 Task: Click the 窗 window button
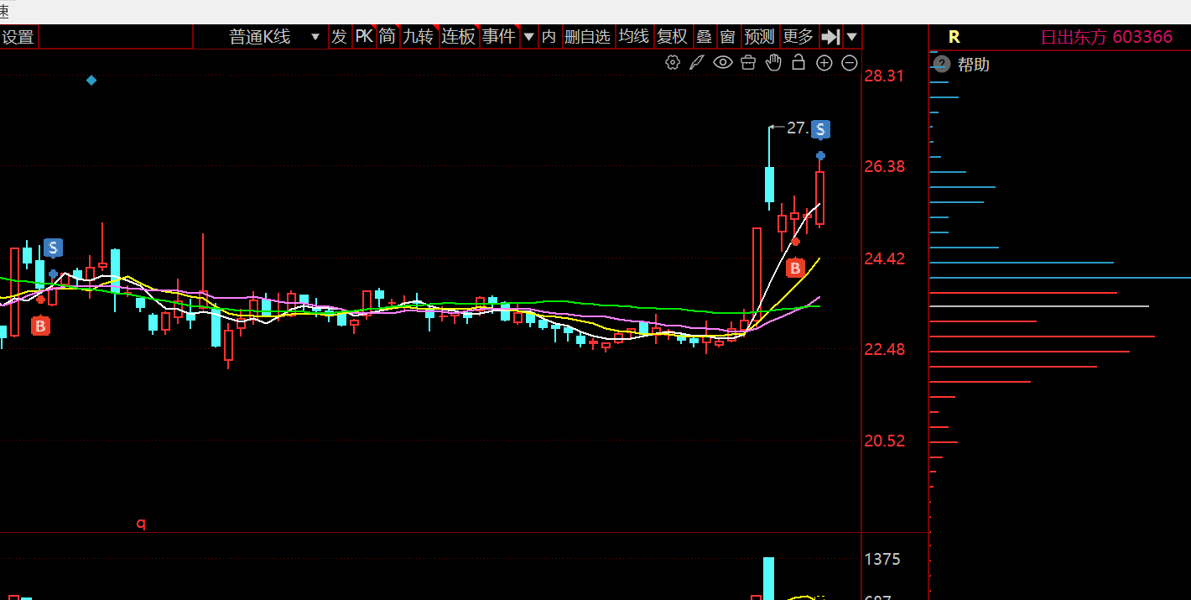pyautogui.click(x=727, y=37)
